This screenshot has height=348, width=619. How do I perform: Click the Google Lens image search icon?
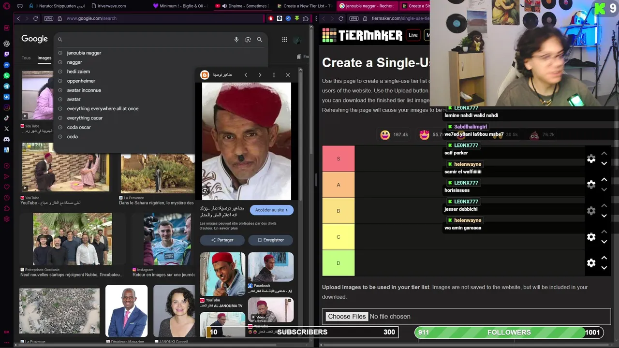(x=248, y=40)
